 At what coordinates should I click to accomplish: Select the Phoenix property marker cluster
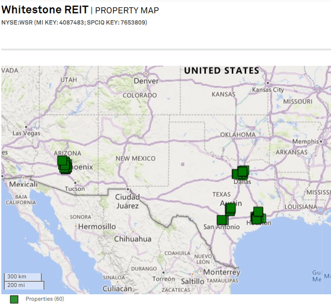(x=65, y=165)
